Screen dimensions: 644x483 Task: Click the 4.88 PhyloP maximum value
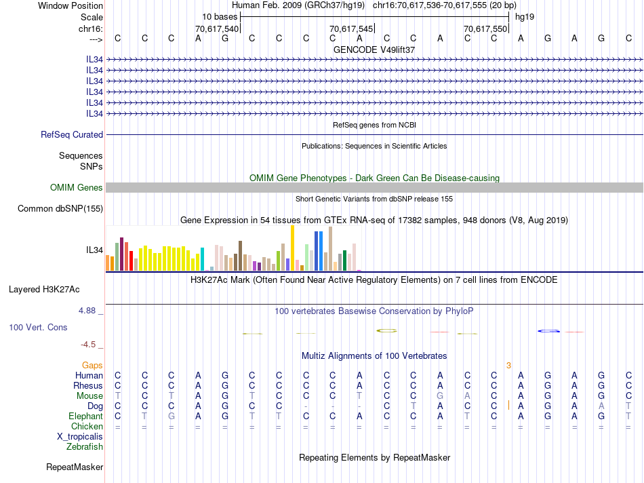coord(87,311)
